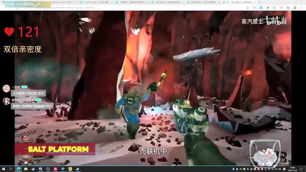The height and width of the screenshot is (172, 306).
Task: Switch to the second browser tab
Action: [97, 2]
